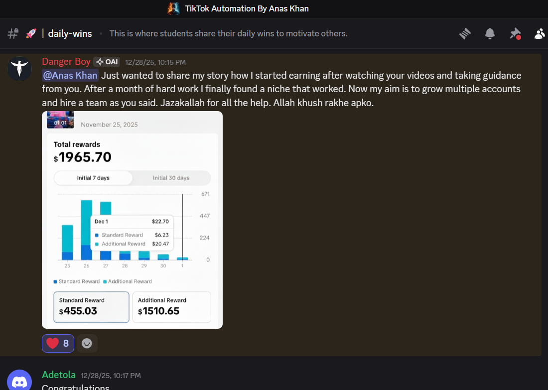
Task: Click the daily-wins channel name
Action: [70, 33]
